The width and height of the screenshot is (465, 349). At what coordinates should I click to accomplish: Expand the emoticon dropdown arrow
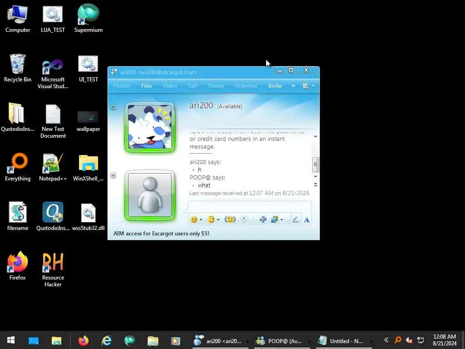point(201,219)
